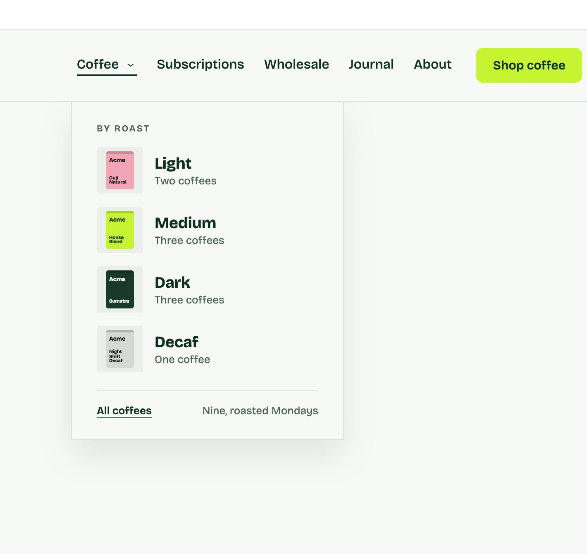The height and width of the screenshot is (554, 587).
Task: Go to the Wholesale page
Action: tap(296, 64)
